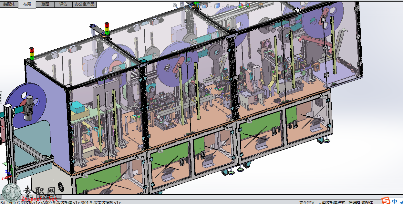The image size is (403, 204).
Task: Click the 完全定义 status indicator
Action: click(x=307, y=202)
